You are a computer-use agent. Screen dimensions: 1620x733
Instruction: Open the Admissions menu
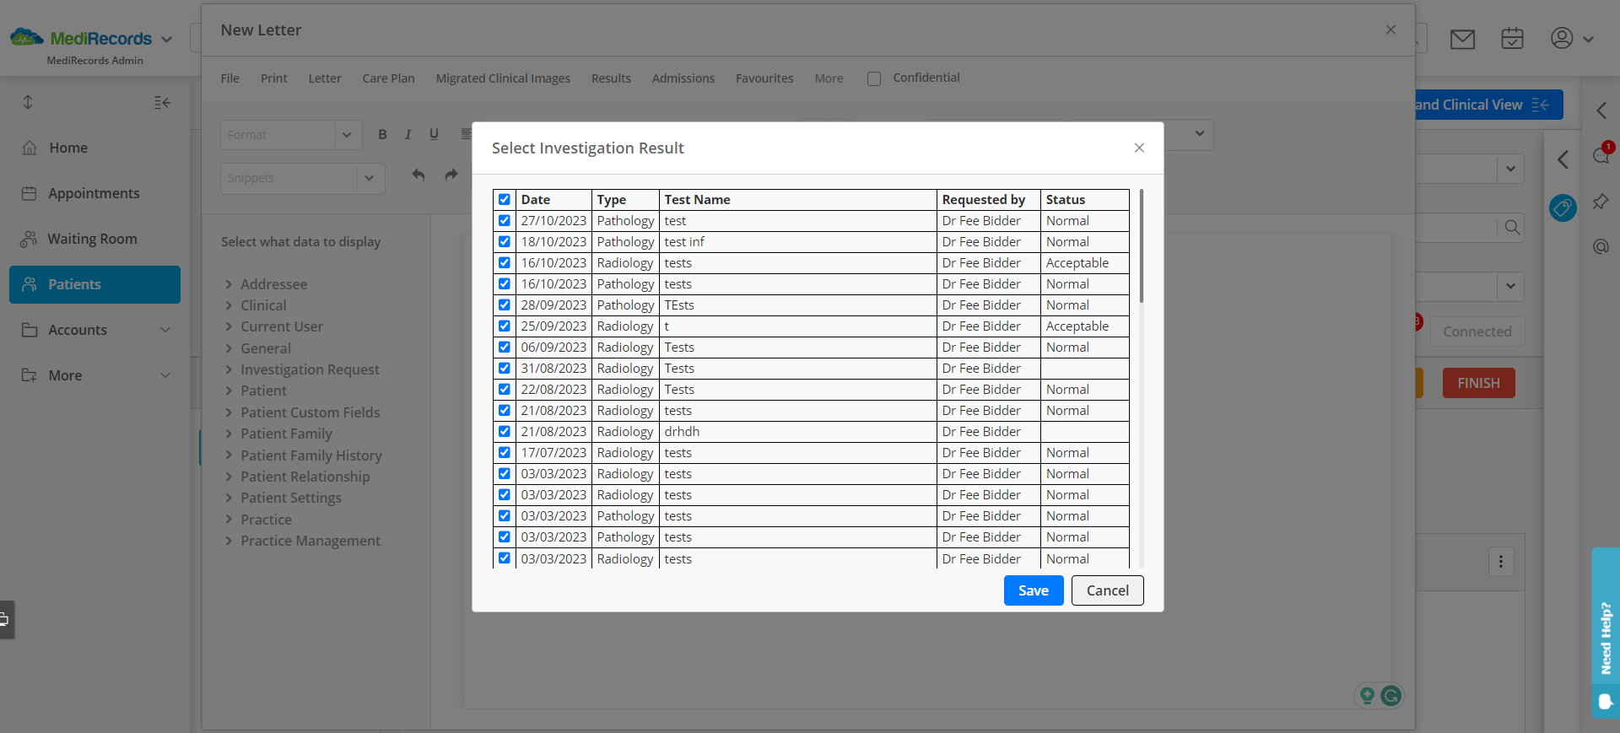click(683, 78)
